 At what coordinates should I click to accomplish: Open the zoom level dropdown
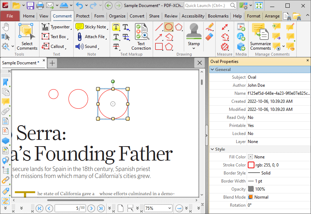click(169, 208)
